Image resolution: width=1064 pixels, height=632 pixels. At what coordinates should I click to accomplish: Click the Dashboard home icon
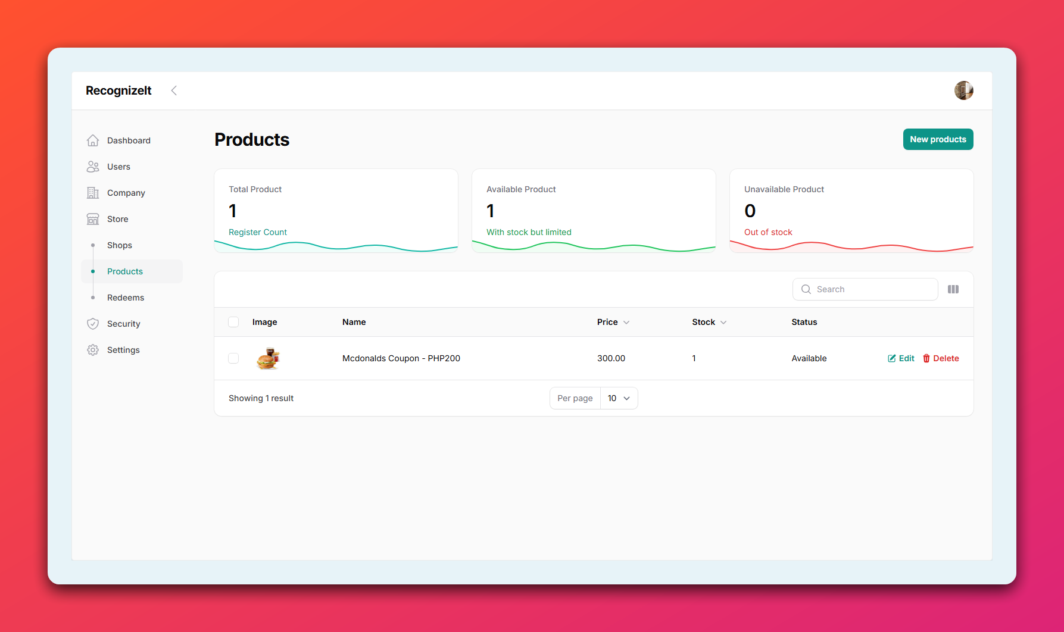pos(93,140)
